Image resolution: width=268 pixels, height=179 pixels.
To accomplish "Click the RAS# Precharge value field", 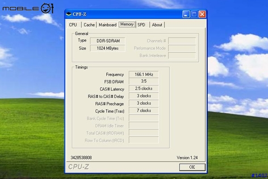I will click(x=144, y=103).
